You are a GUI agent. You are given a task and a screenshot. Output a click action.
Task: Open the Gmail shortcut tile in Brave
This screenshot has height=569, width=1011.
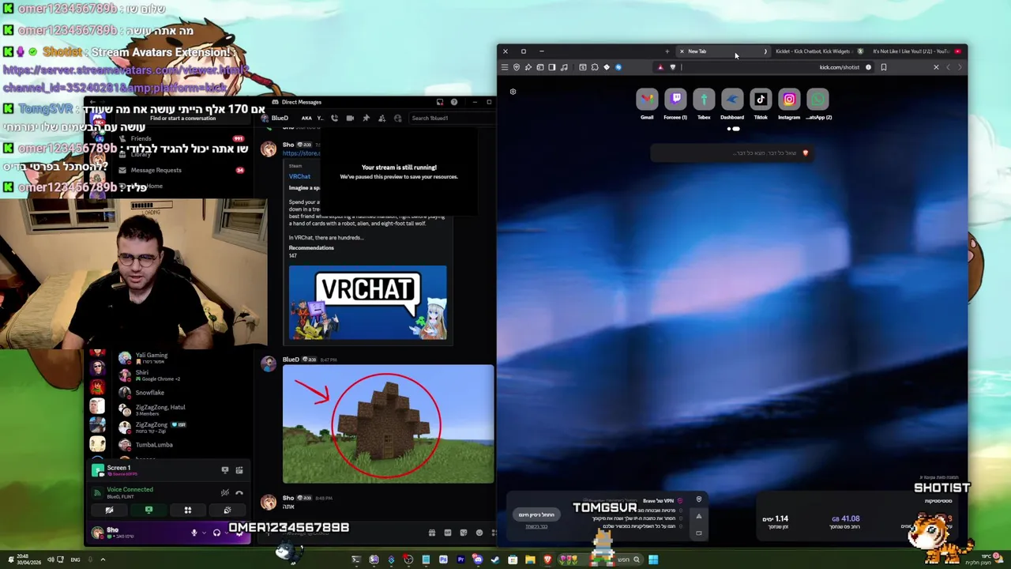(x=647, y=100)
